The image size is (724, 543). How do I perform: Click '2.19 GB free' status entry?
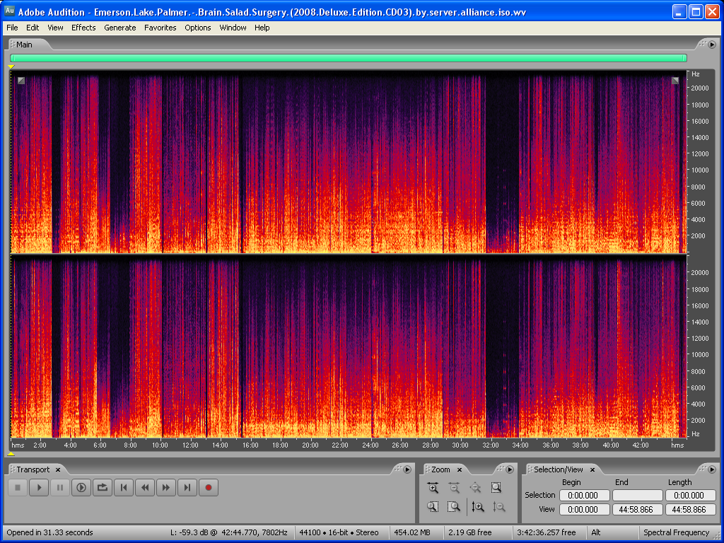(x=470, y=532)
